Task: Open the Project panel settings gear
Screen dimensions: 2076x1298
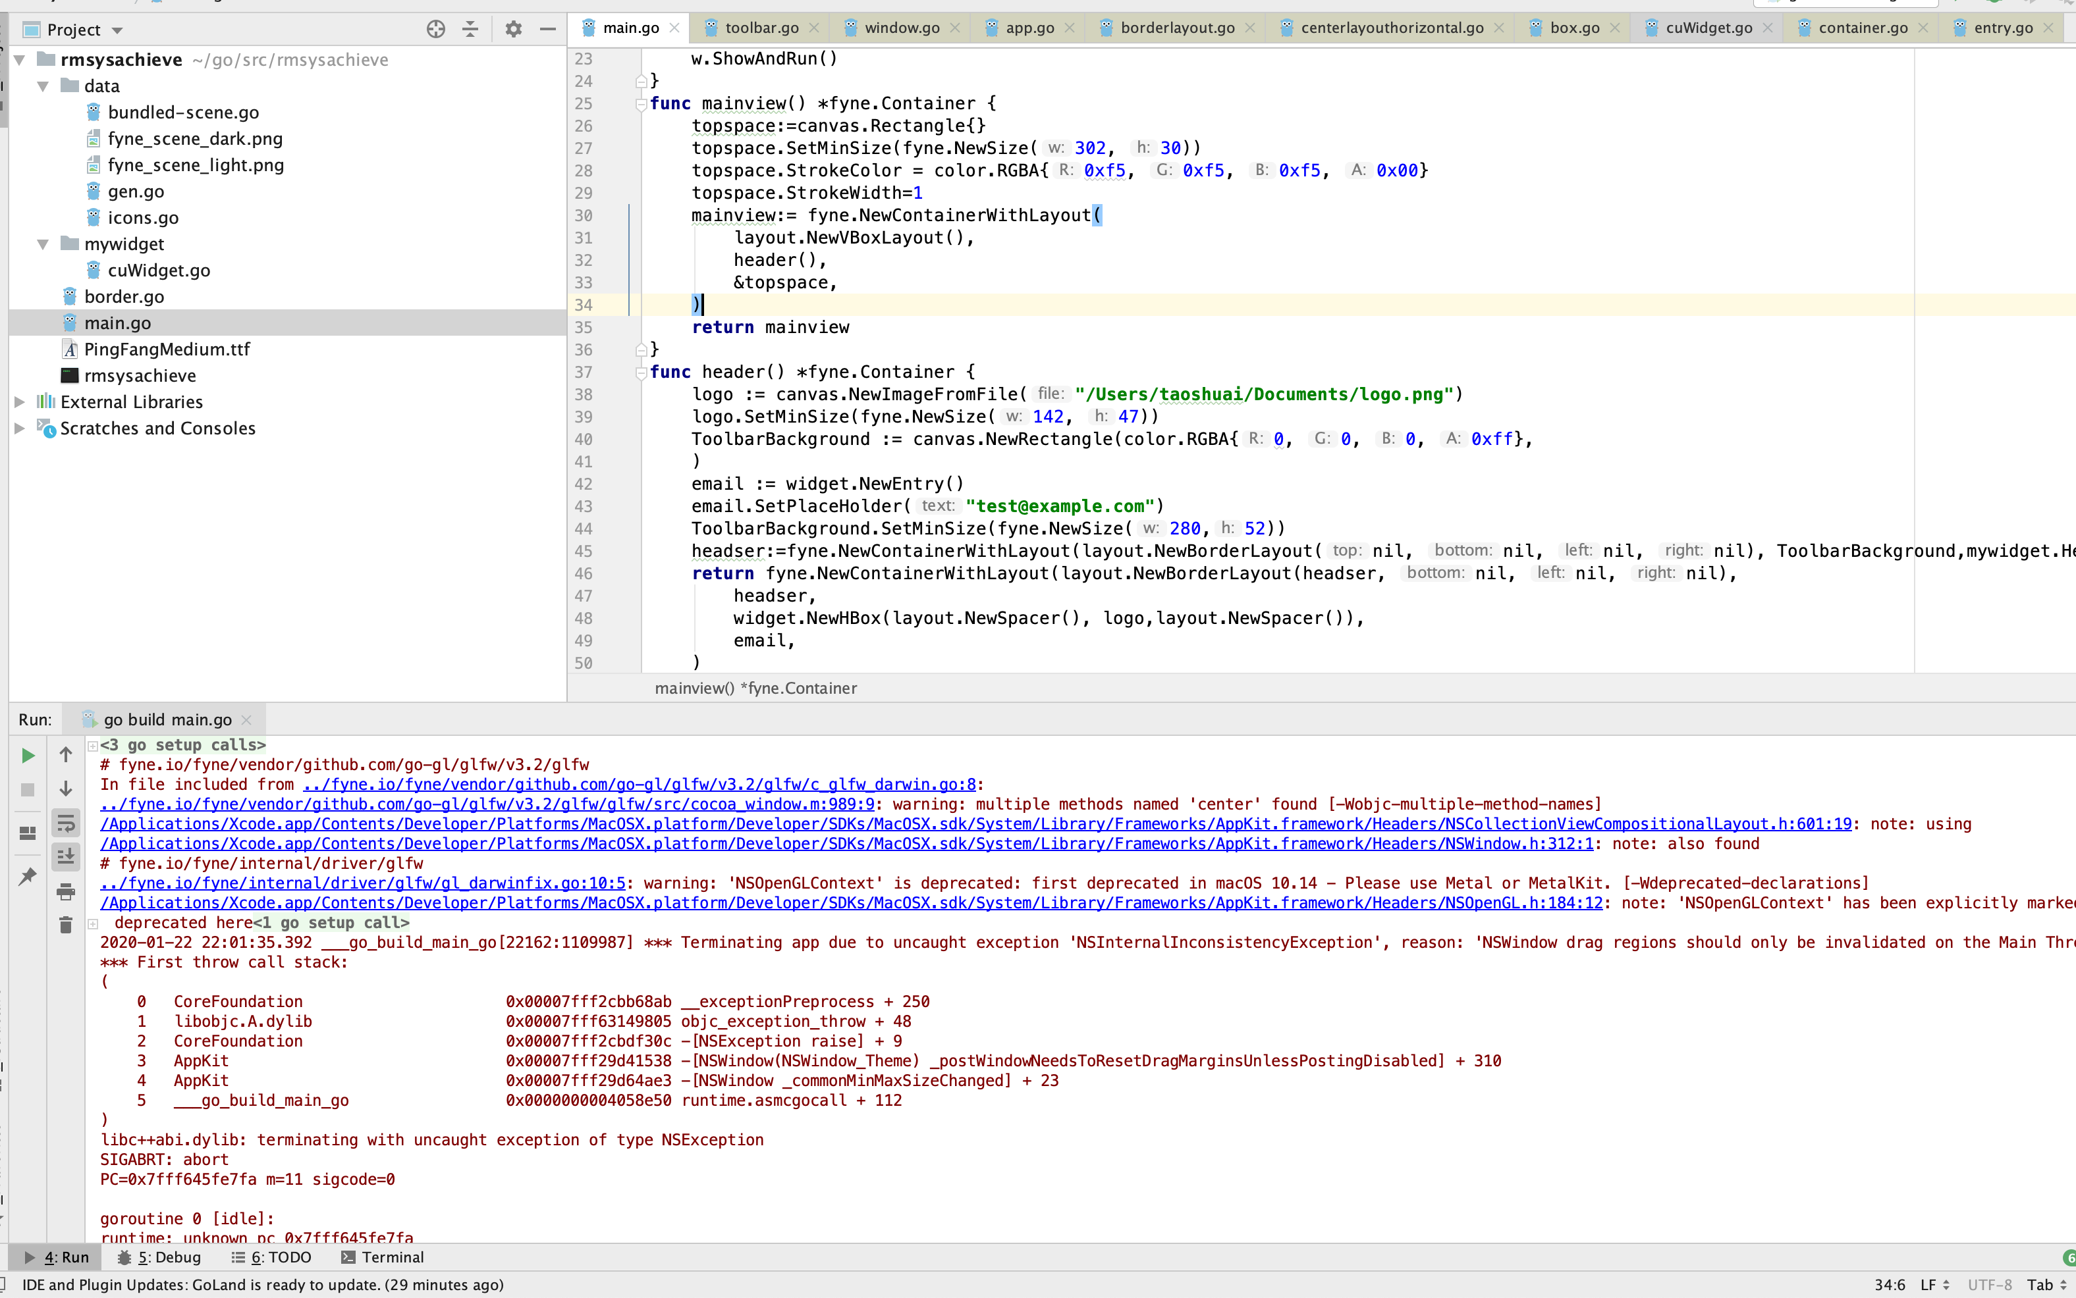Action: 514,28
